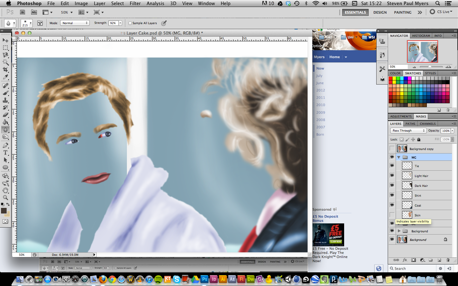Select the Lasso tool
Screen dimensions: 458x286
5,55
